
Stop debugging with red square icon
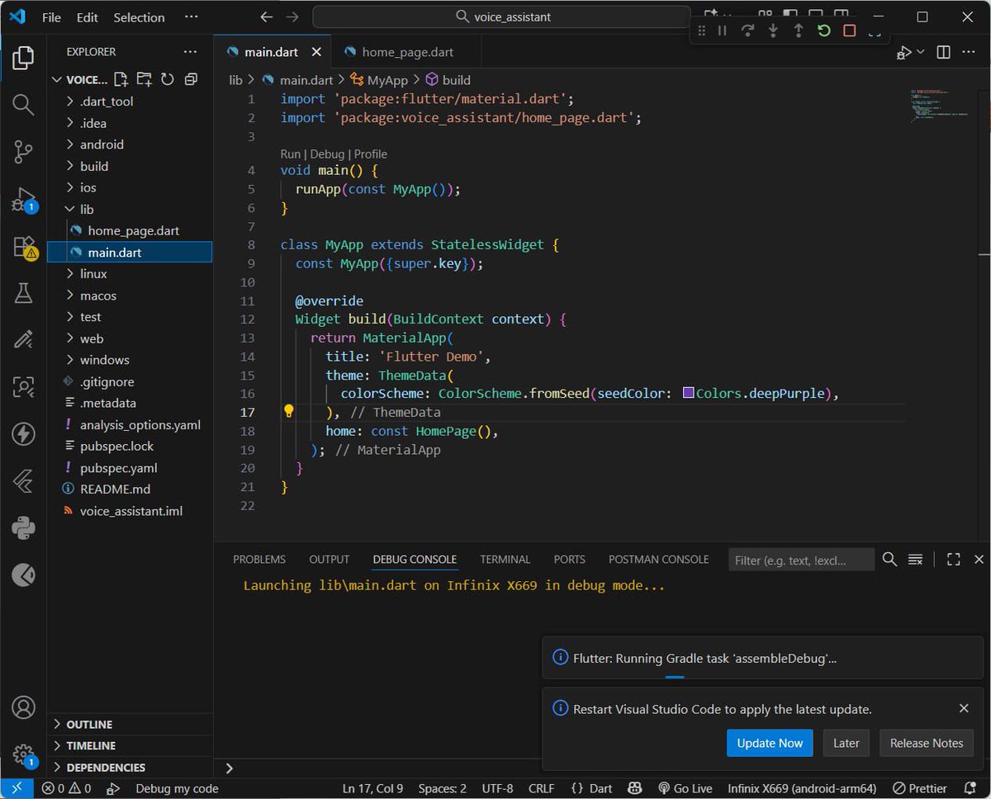(849, 31)
